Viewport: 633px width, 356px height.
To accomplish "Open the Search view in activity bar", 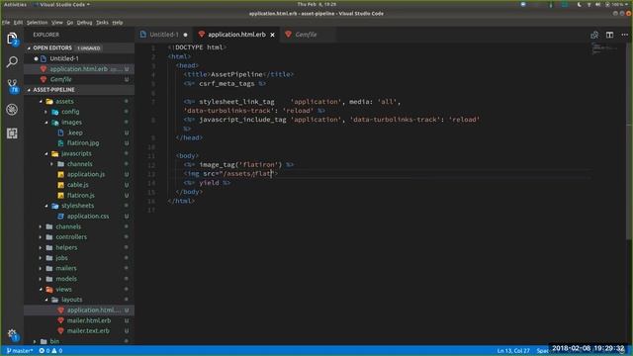I will point(12,61).
